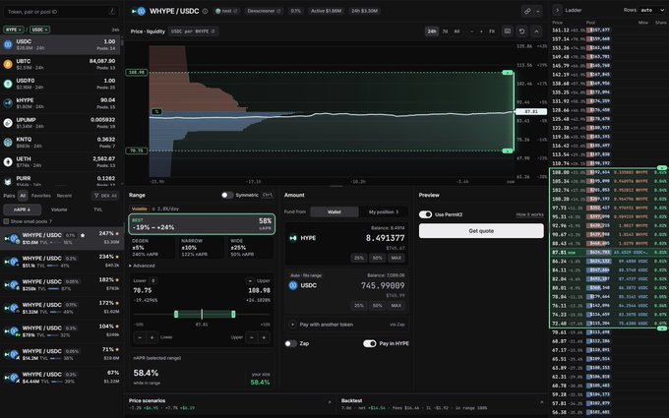669x418 pixels.
Task: Increase the Upper bound with plus stepper
Action: coord(264,337)
